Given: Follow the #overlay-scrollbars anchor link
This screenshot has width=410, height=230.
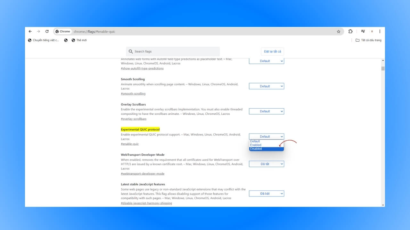Looking at the screenshot, I should 134,119.
